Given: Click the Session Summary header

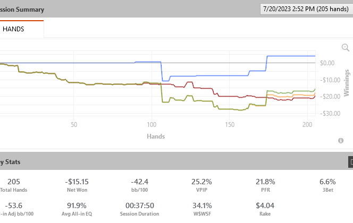Looking at the screenshot, I should (22, 10).
